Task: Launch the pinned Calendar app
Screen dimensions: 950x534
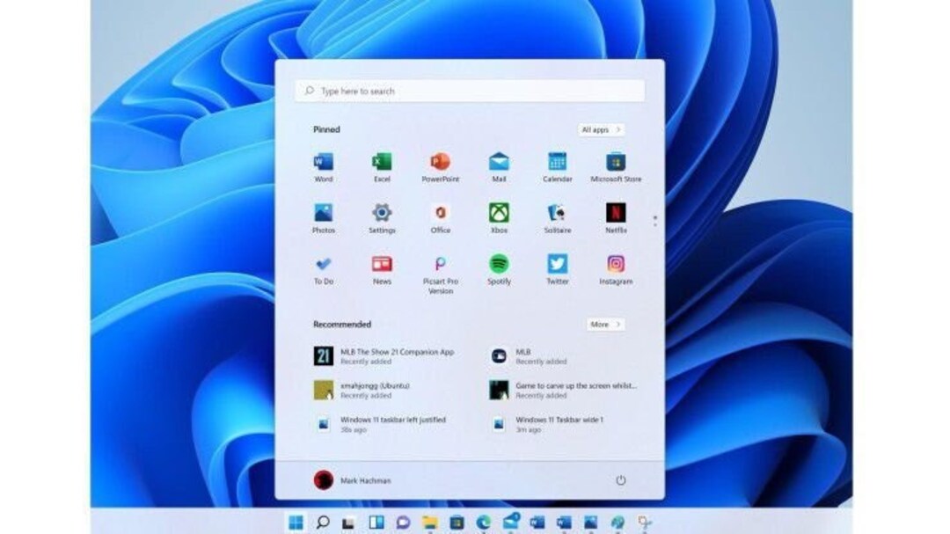Action: coord(558,168)
